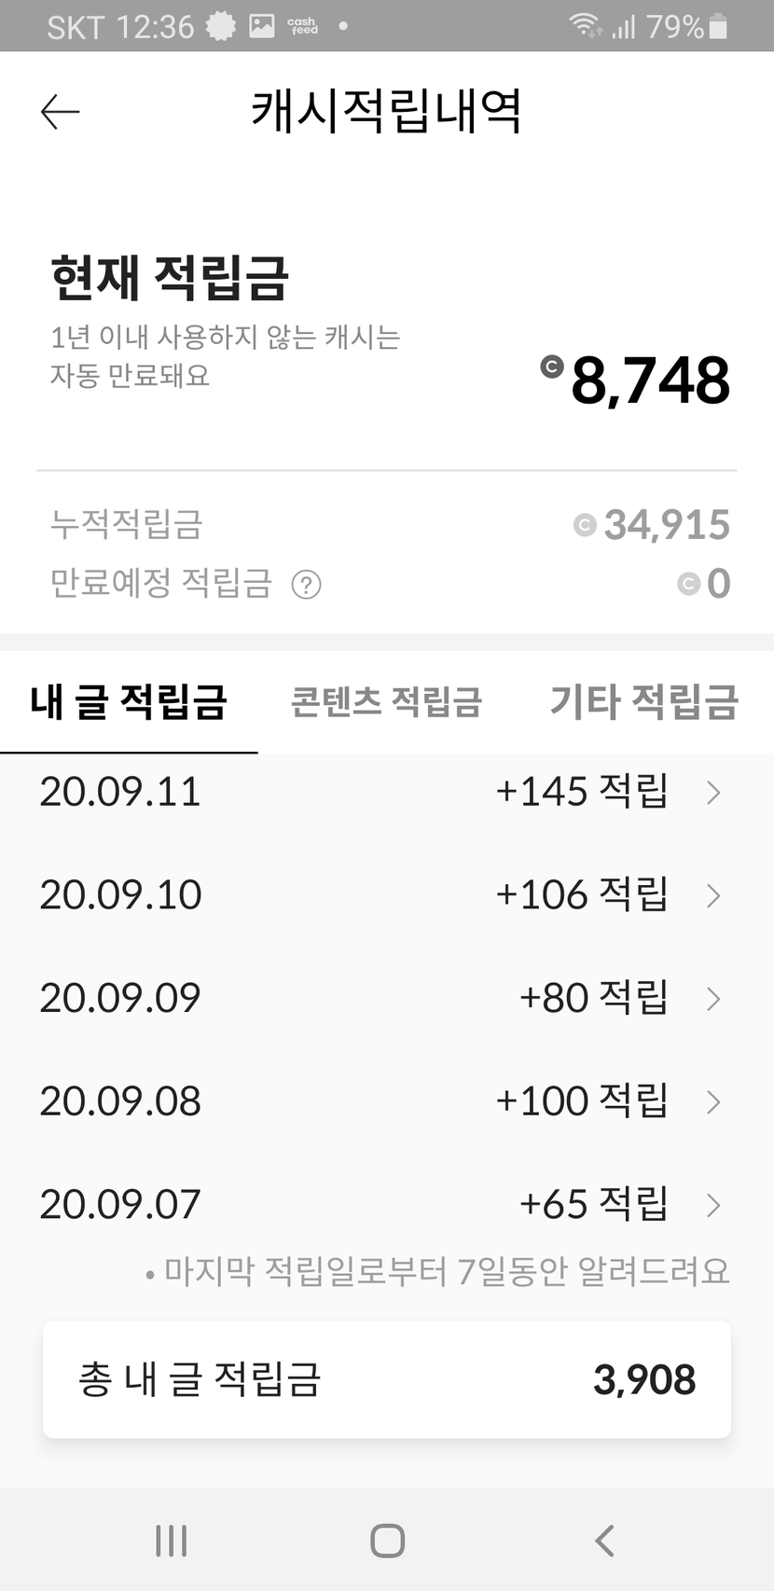Image resolution: width=774 pixels, height=1591 pixels.
Task: Tap the coin icon next to 8,748
Action: coord(552,367)
